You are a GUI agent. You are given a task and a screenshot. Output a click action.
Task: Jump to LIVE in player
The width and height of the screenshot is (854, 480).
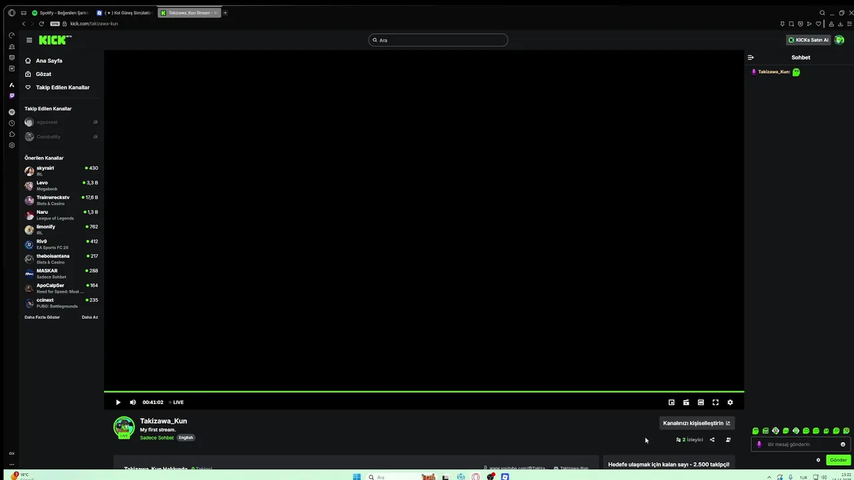click(177, 402)
